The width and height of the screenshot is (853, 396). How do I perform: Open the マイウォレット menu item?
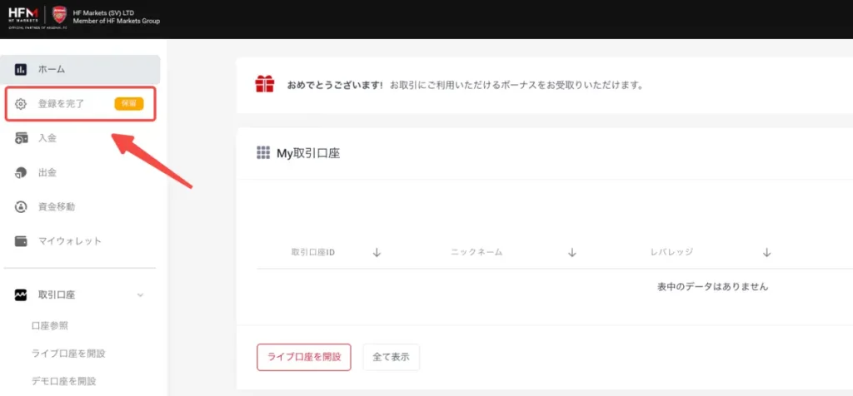pos(70,241)
